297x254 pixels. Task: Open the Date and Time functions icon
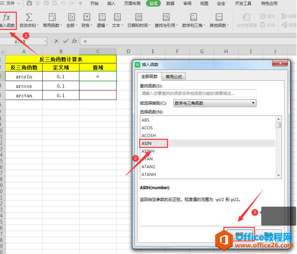139,17
